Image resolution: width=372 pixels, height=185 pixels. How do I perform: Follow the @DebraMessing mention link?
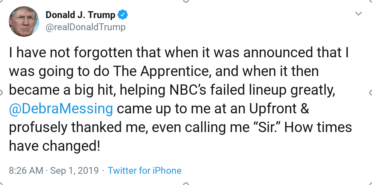pos(61,108)
